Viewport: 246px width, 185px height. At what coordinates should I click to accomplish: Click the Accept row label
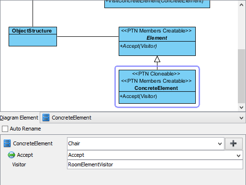(25, 155)
